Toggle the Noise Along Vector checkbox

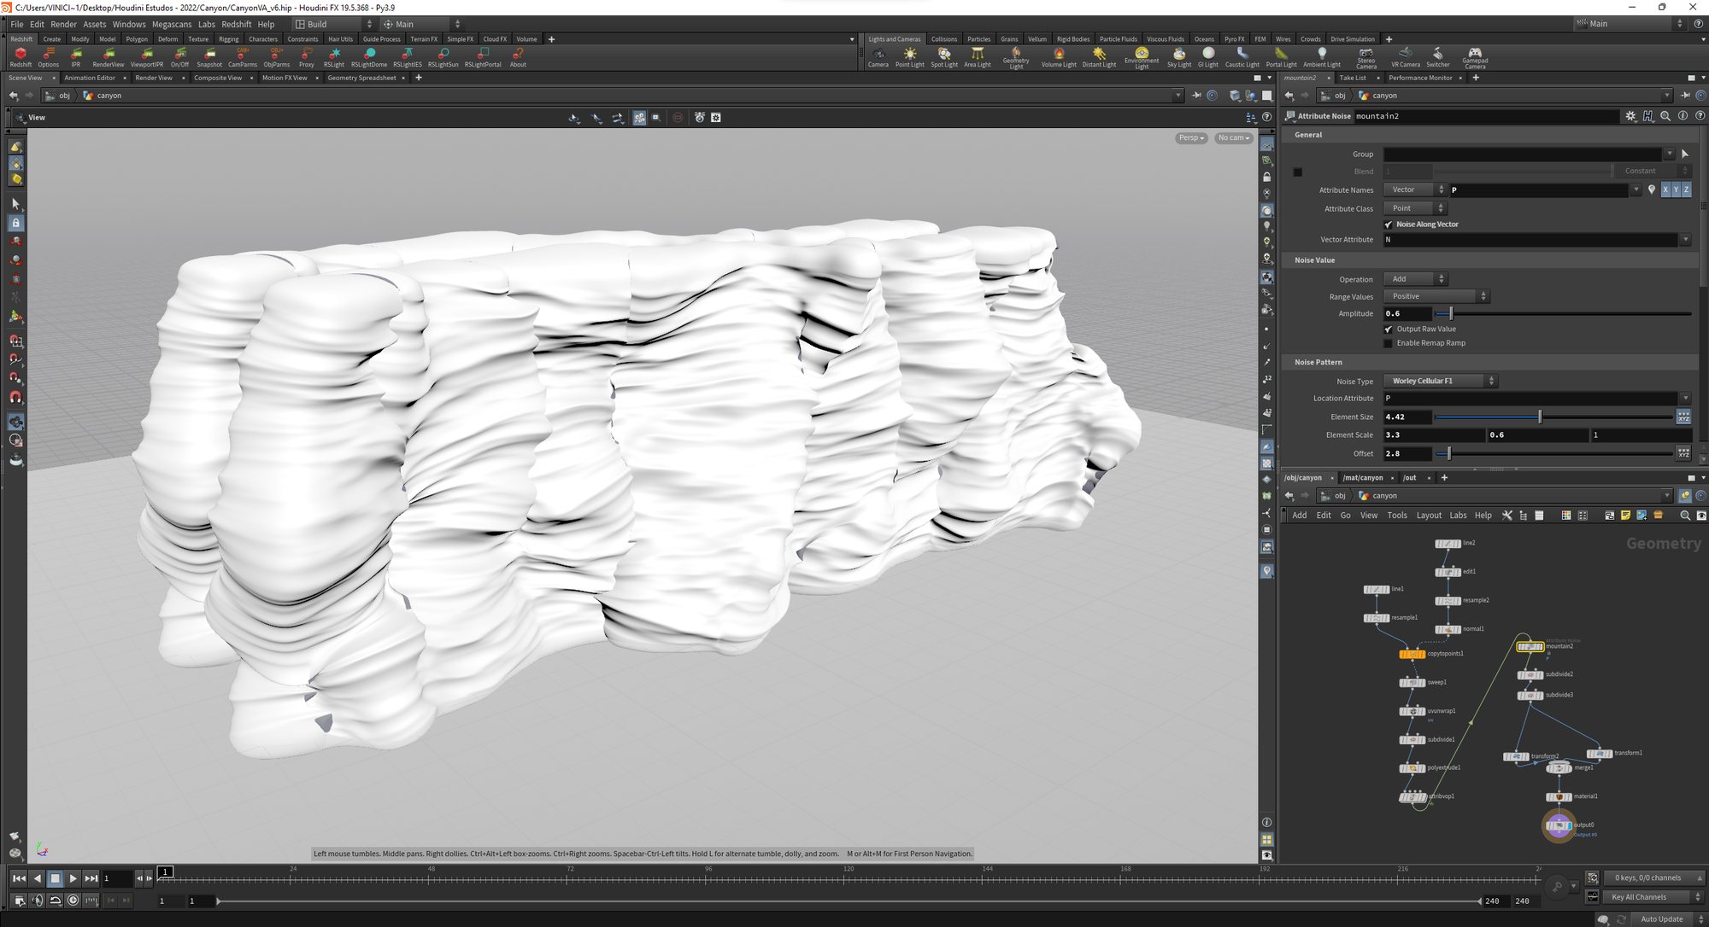[x=1388, y=224]
